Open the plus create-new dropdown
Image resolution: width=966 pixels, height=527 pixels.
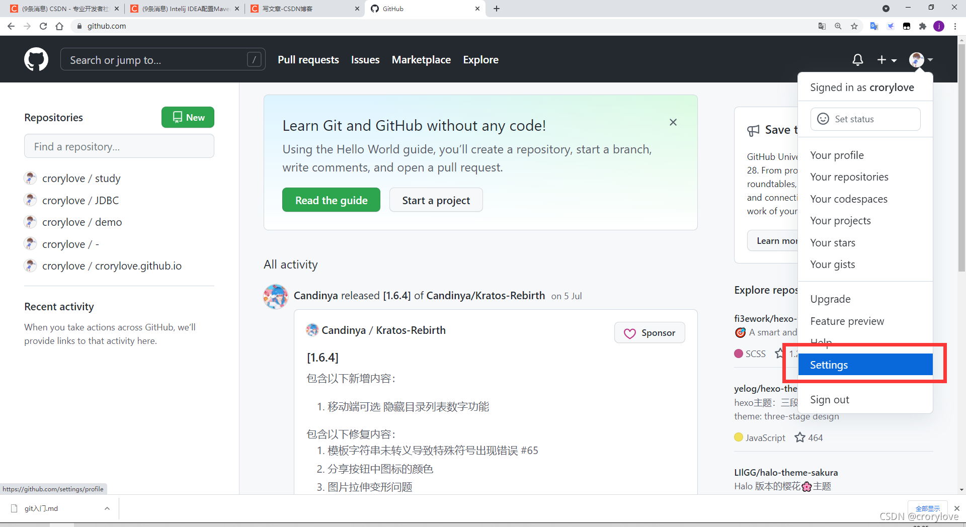[x=887, y=60]
